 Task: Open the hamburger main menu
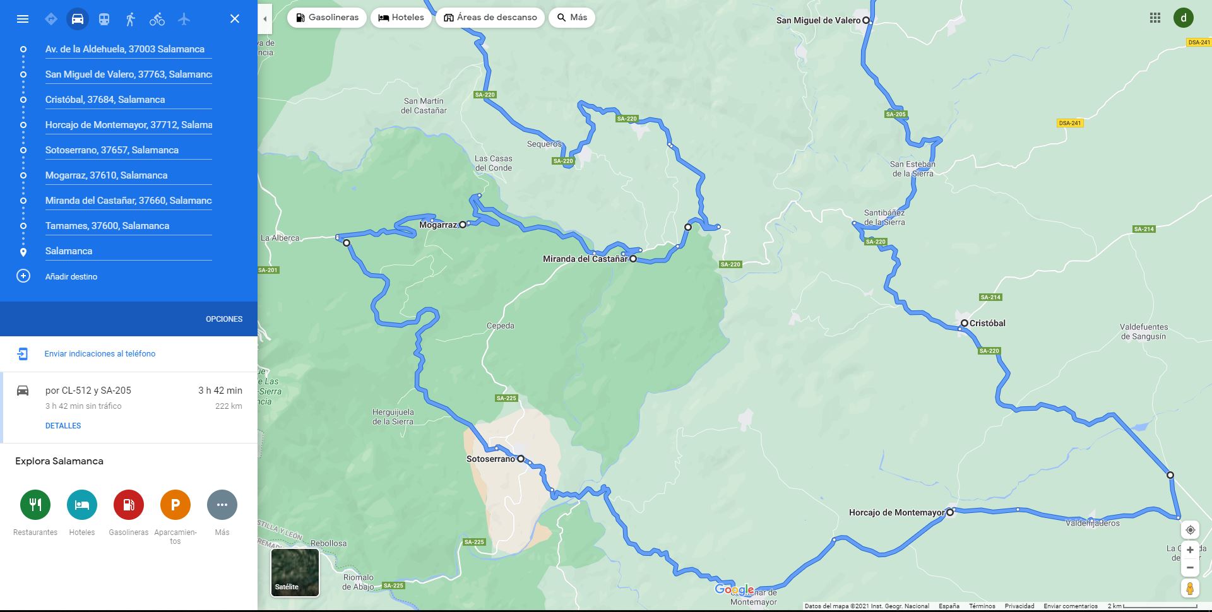[x=23, y=19]
